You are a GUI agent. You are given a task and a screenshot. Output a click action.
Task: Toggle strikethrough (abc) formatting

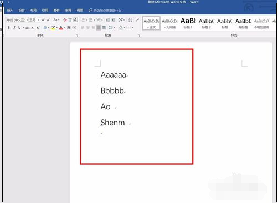click(28, 28)
